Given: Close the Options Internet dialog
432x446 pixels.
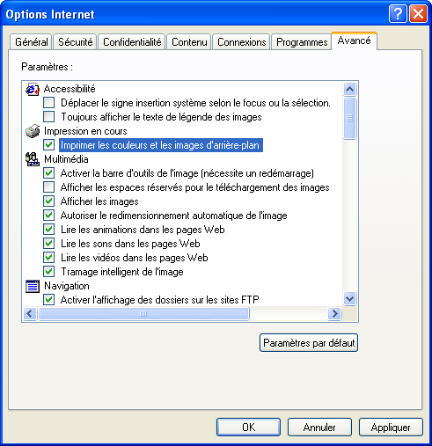Looking at the screenshot, I should 418,14.
